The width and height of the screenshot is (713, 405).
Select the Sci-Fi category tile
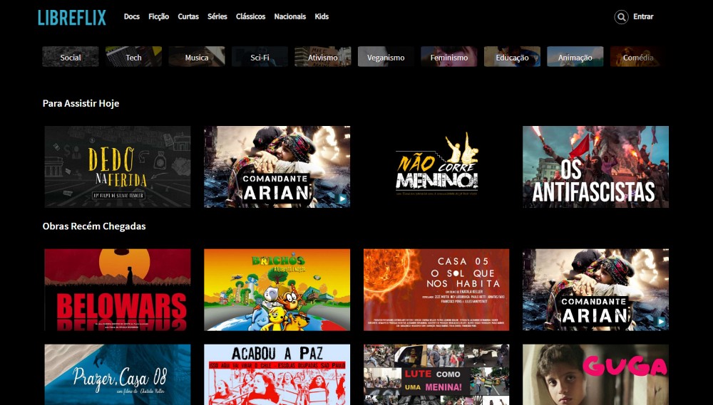pos(260,57)
